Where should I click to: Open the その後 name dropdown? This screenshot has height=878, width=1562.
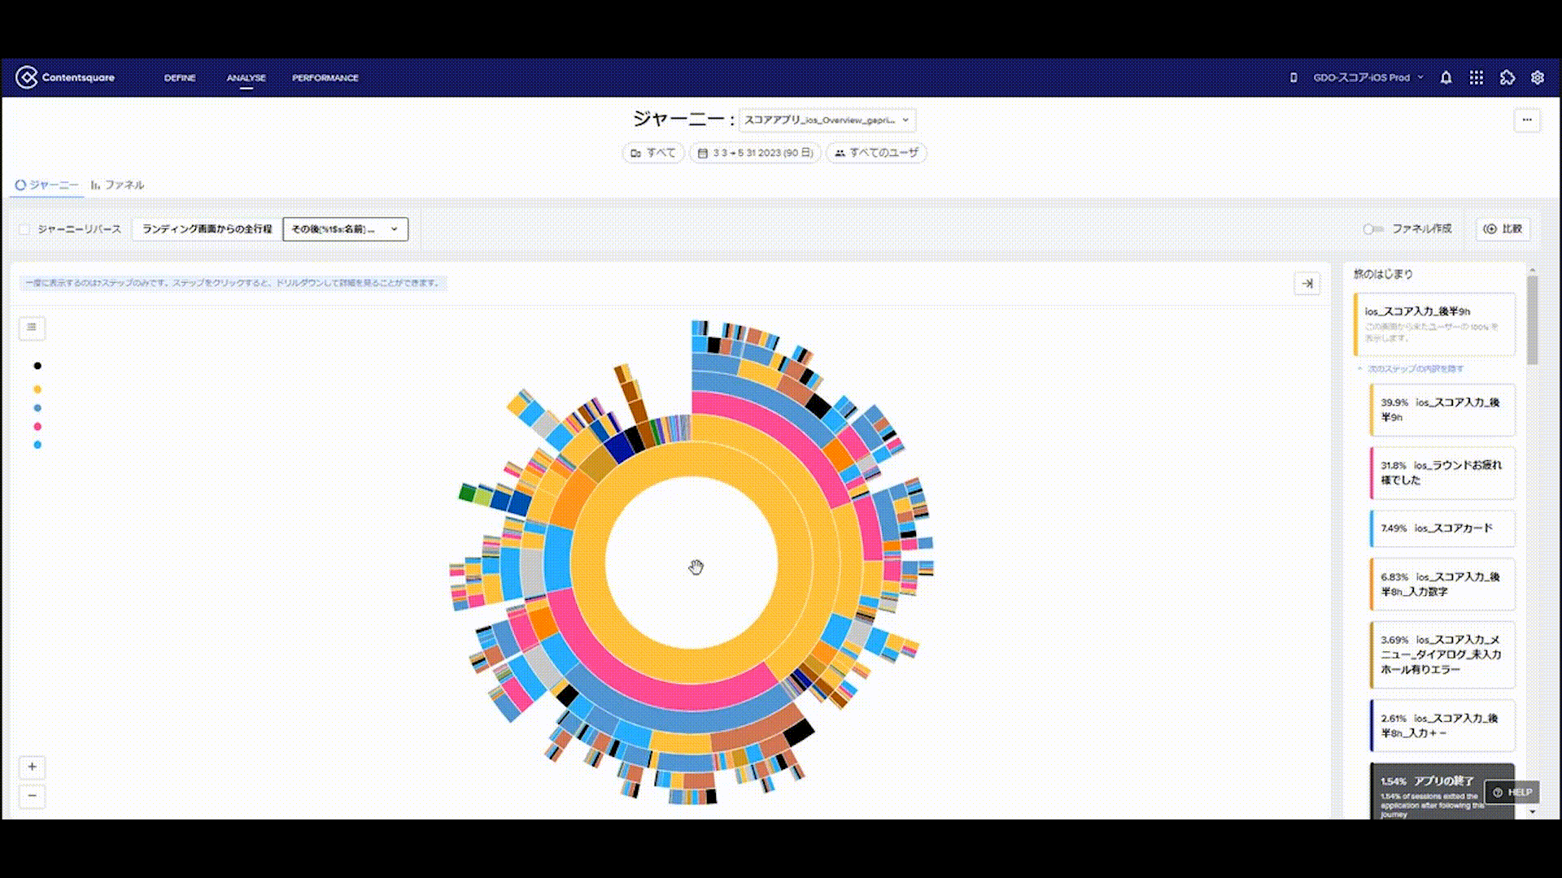coord(345,229)
